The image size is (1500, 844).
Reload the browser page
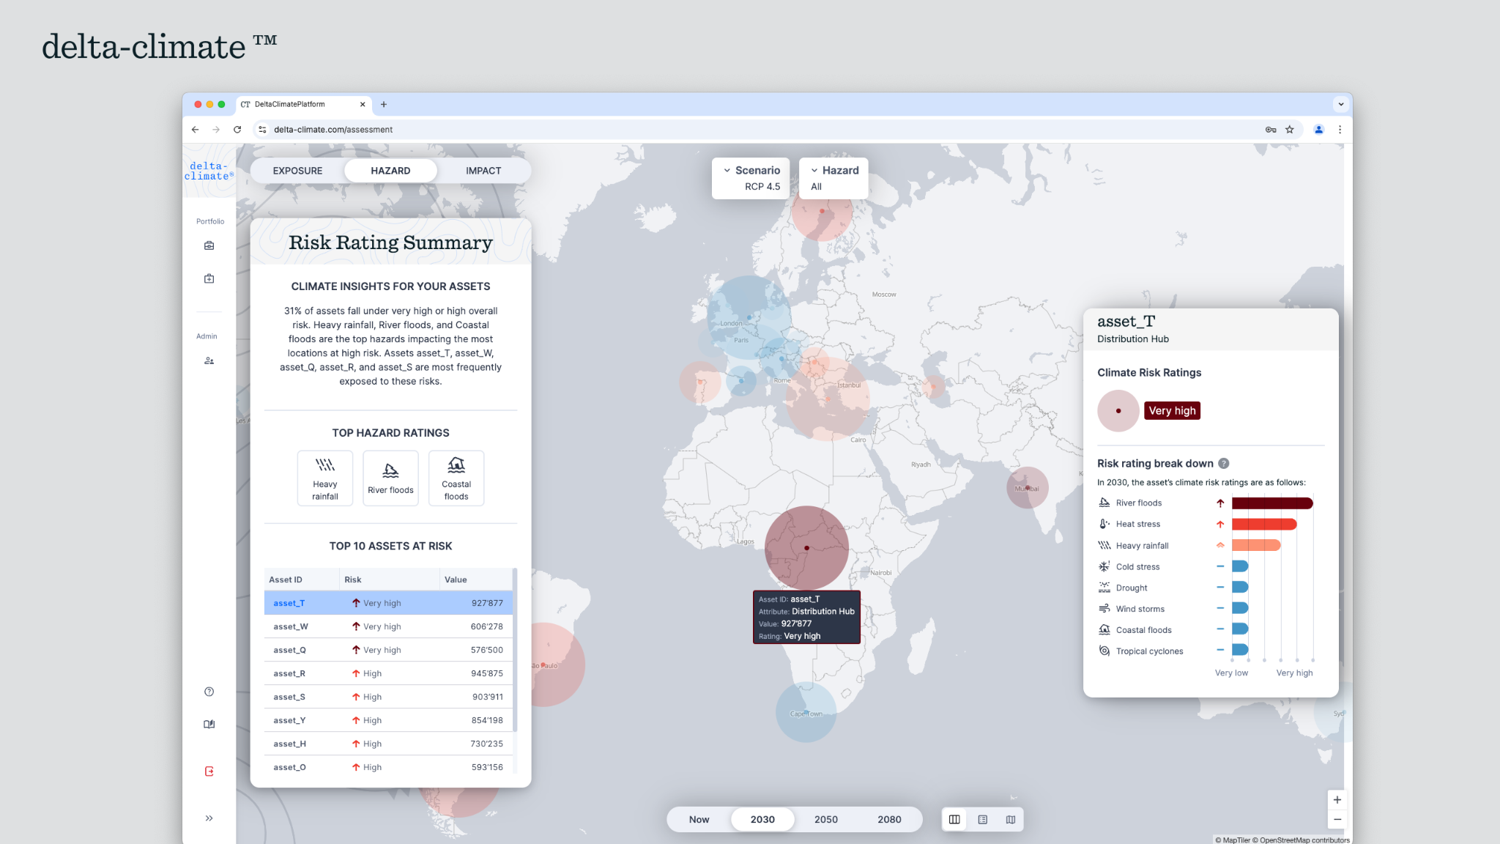pyautogui.click(x=237, y=130)
